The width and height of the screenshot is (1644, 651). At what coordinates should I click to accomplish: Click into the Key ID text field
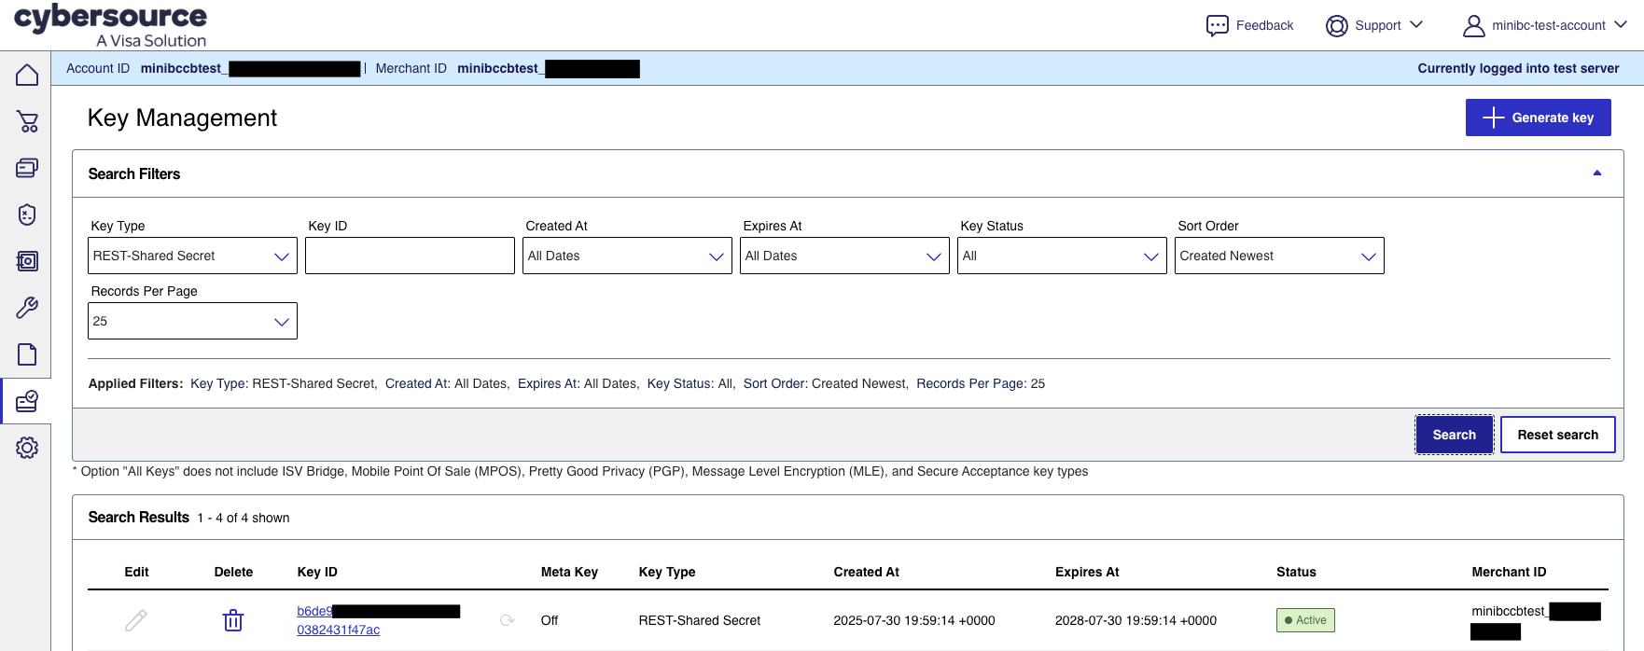[410, 256]
